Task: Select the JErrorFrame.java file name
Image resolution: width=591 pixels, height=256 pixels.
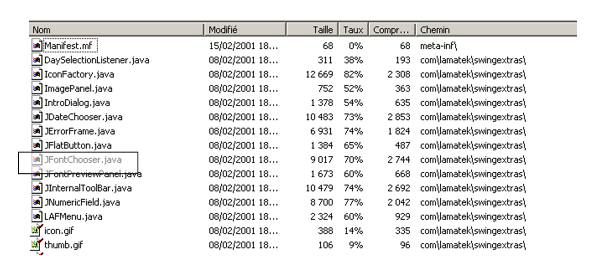Action: [80, 131]
